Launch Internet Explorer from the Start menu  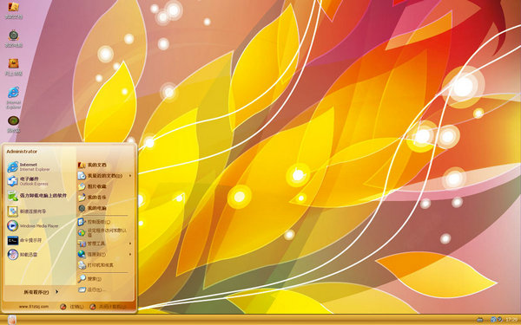pos(29,166)
